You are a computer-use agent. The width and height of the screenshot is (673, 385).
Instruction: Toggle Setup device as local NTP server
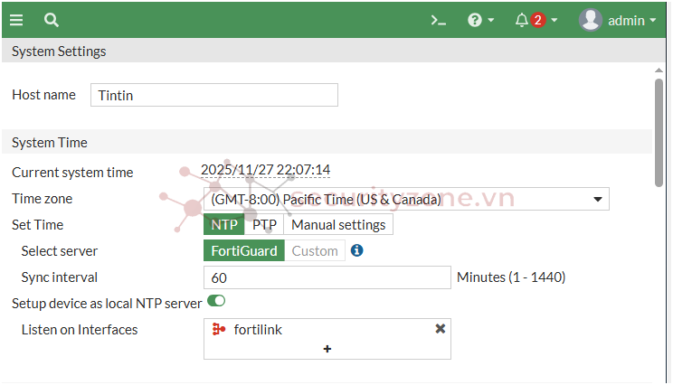(x=216, y=301)
